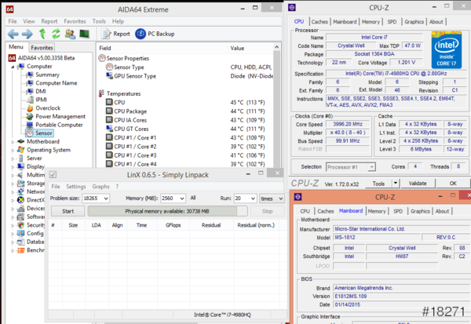Open the Tools menu in AIDA64
Viewport: 471px width, 324px height.
[x=98, y=21]
